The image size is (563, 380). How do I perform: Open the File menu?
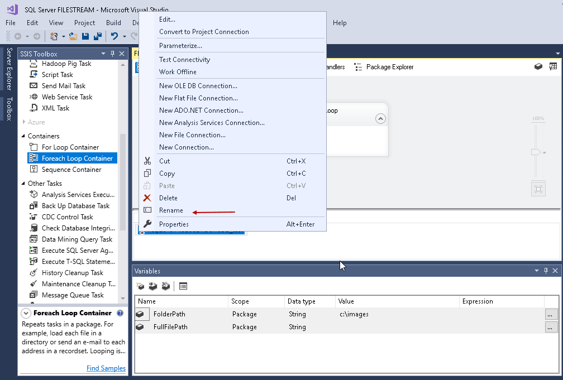click(11, 23)
